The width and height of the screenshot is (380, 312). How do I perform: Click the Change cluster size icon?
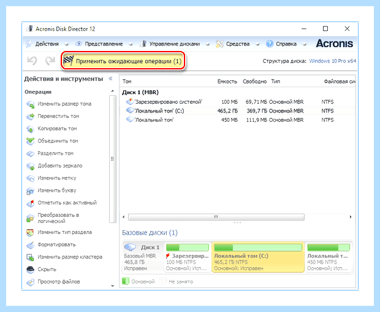click(30, 257)
